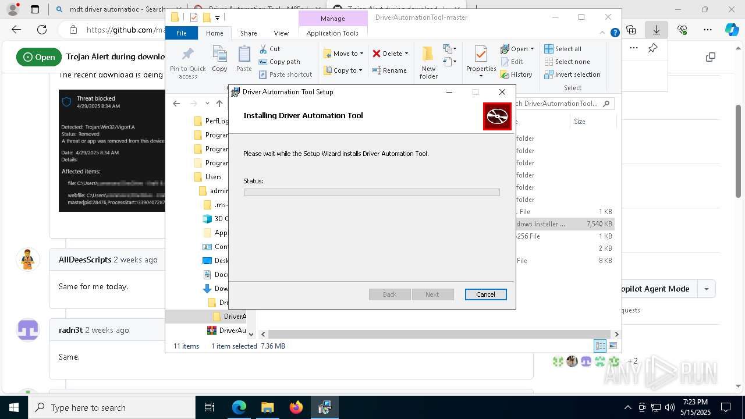Open the Move to dropdown
Viewport: 745px width, 419px height.
pyautogui.click(x=343, y=54)
